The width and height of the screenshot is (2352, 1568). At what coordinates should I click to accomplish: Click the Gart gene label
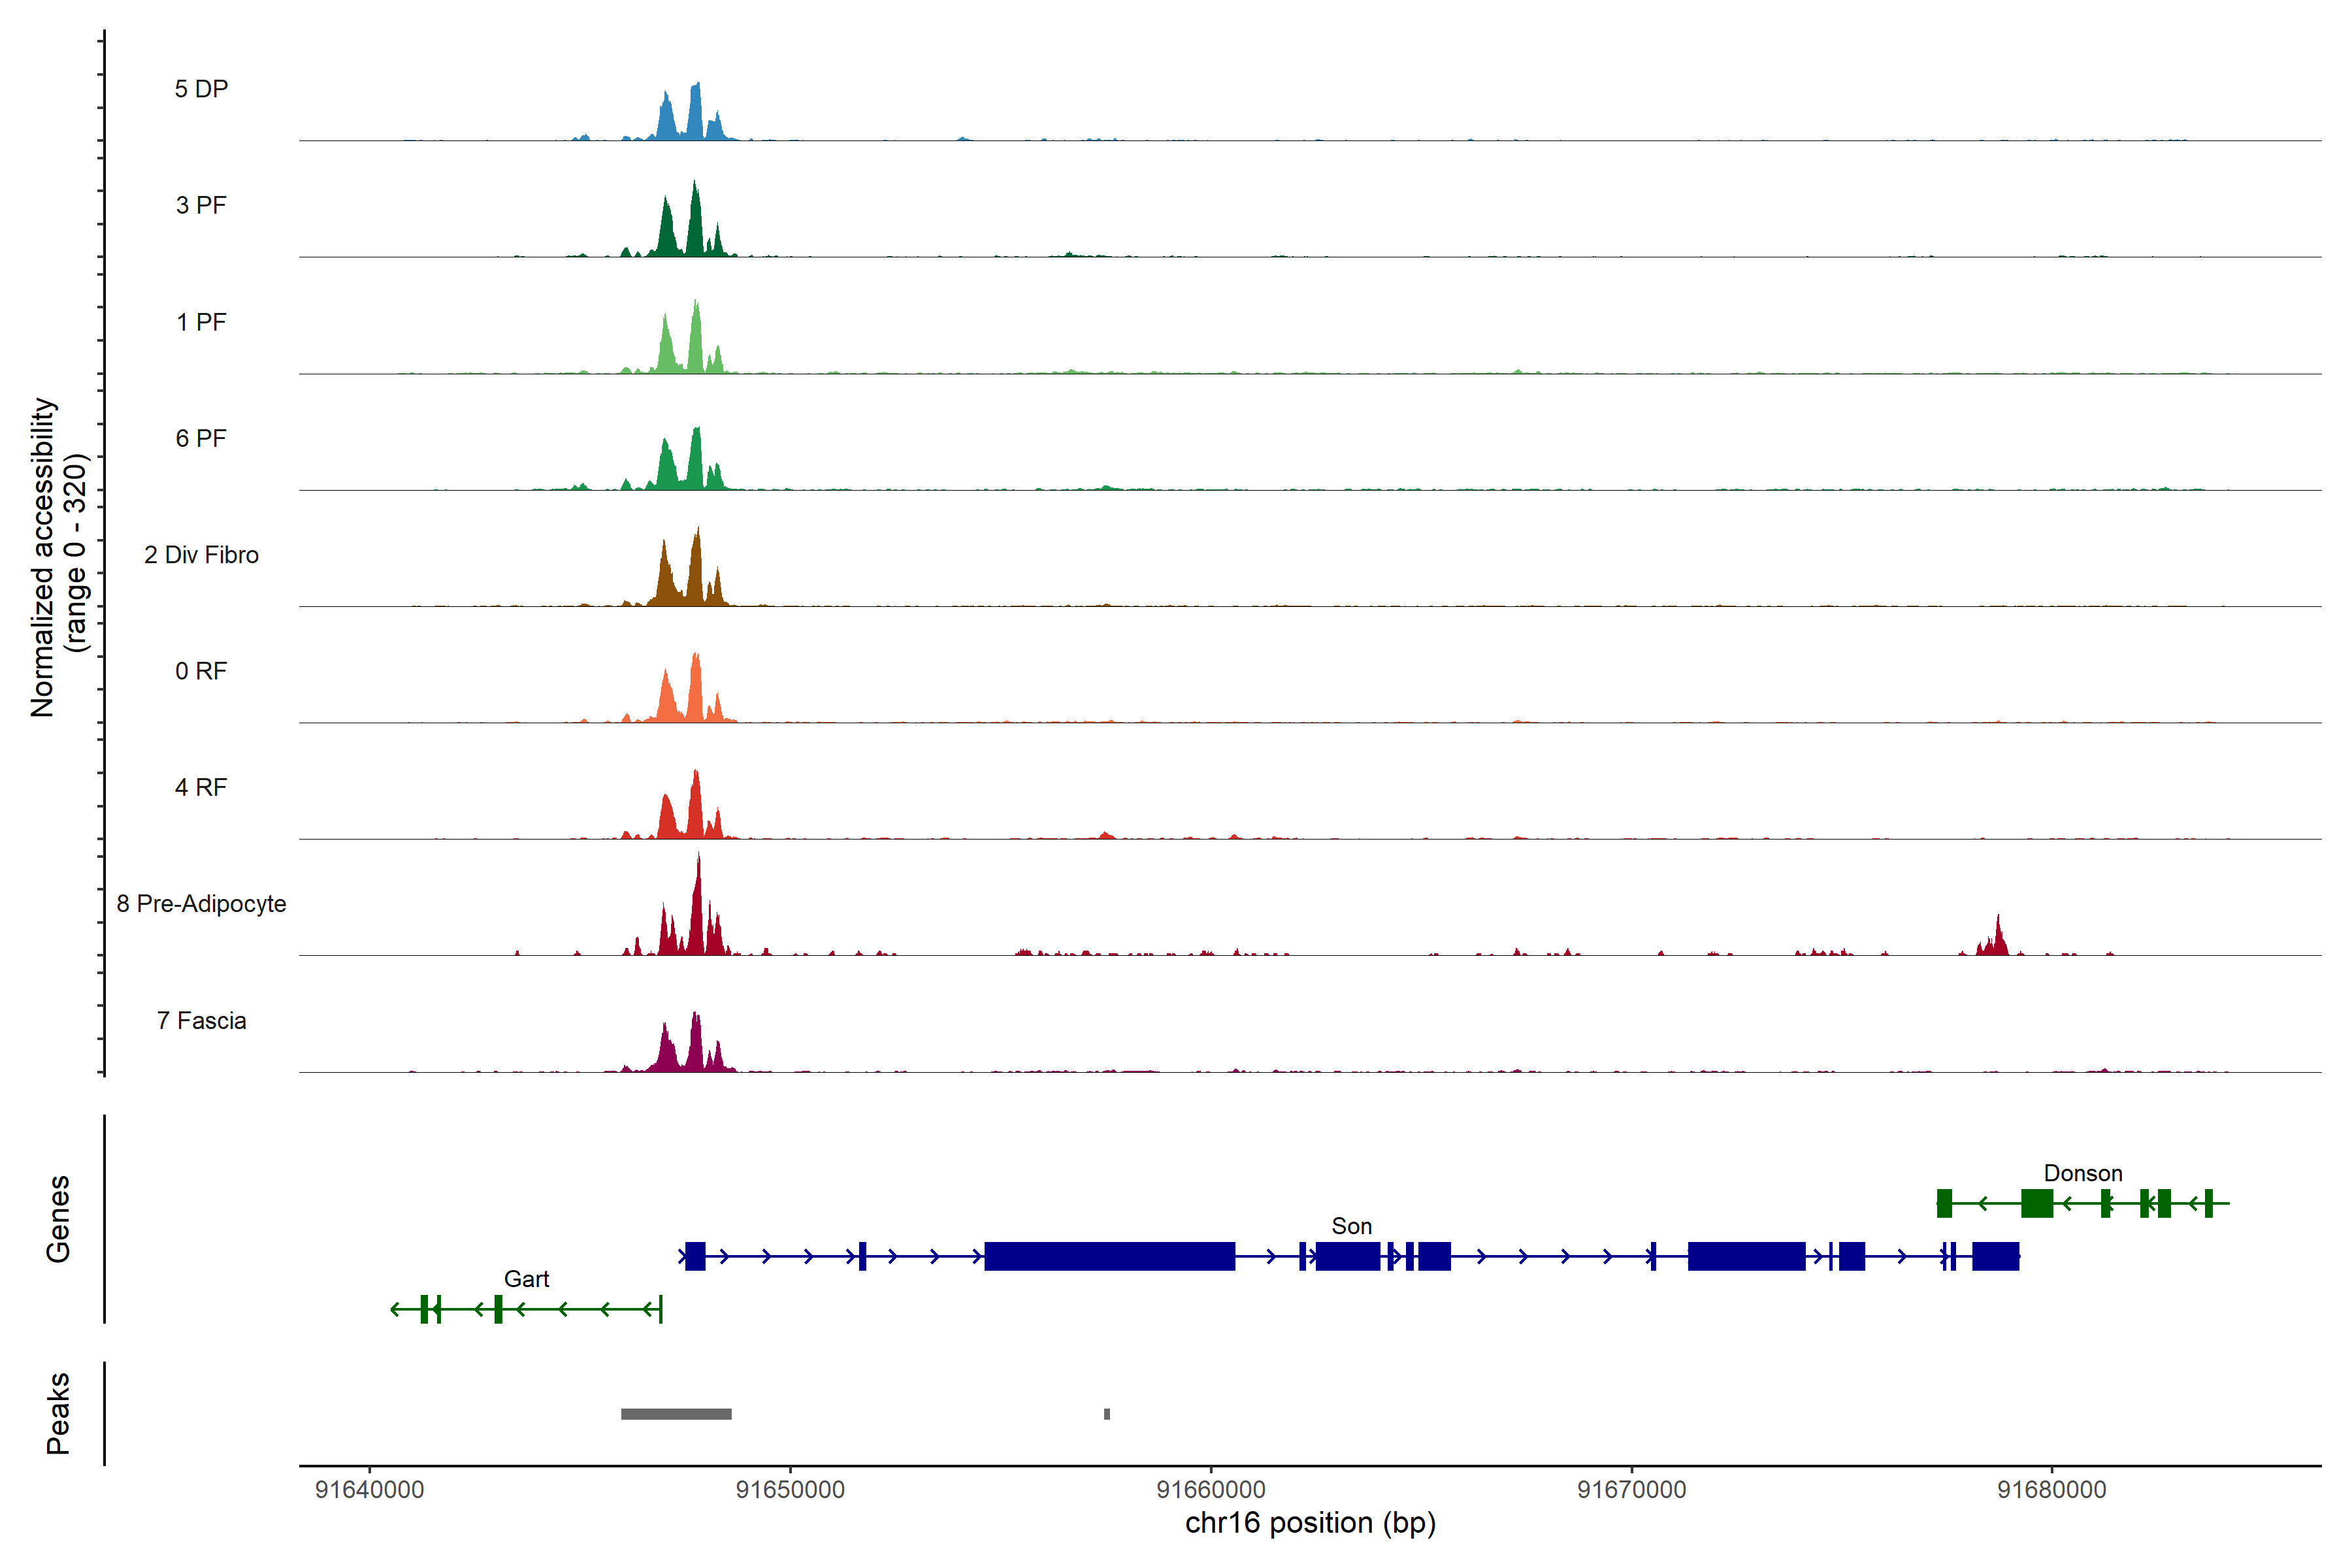pos(526,1279)
